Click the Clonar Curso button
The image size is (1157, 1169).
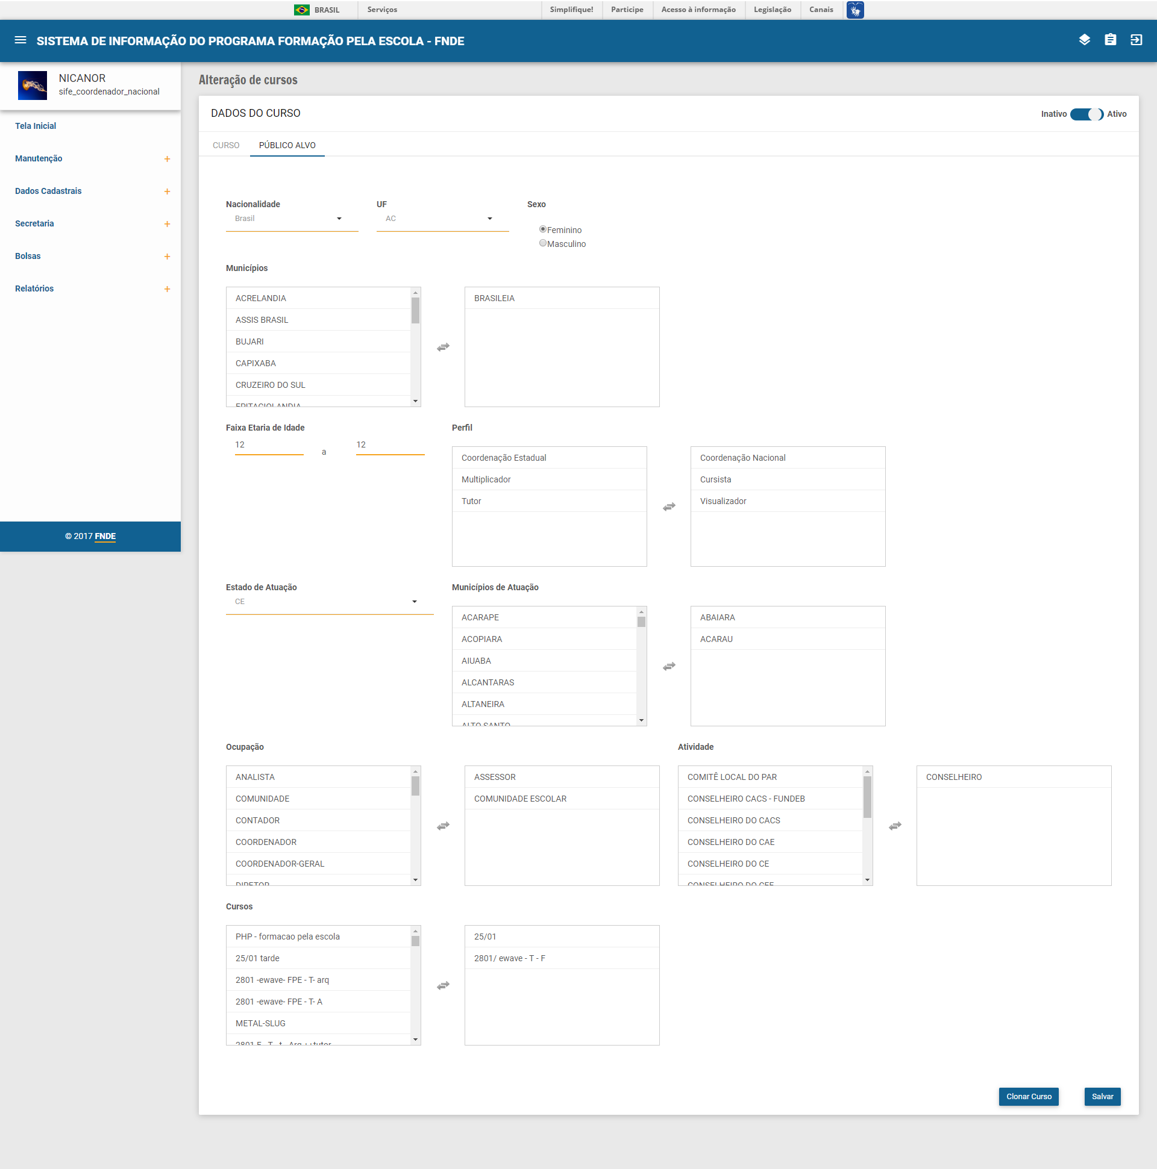click(x=1028, y=1096)
